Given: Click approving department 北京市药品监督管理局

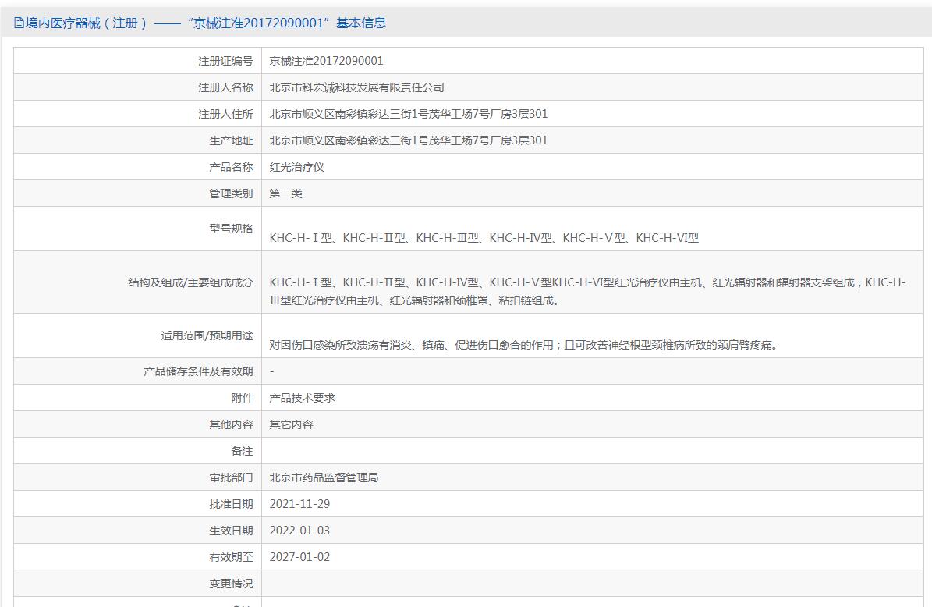Looking at the screenshot, I should (x=324, y=477).
